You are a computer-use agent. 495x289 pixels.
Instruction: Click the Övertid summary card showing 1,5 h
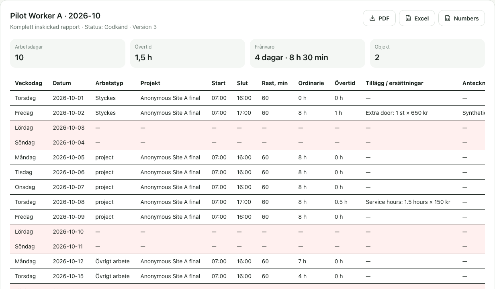188,53
